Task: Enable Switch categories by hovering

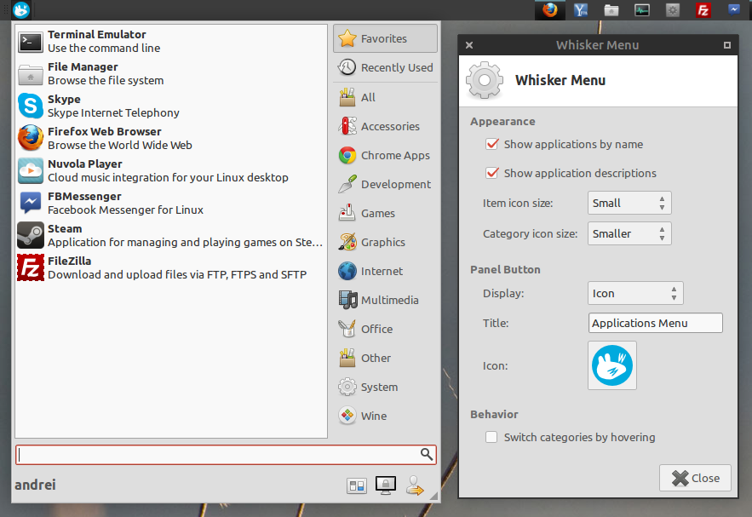Action: click(491, 436)
